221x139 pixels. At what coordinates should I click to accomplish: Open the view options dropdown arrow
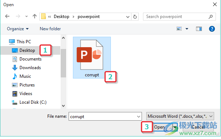click(187, 29)
